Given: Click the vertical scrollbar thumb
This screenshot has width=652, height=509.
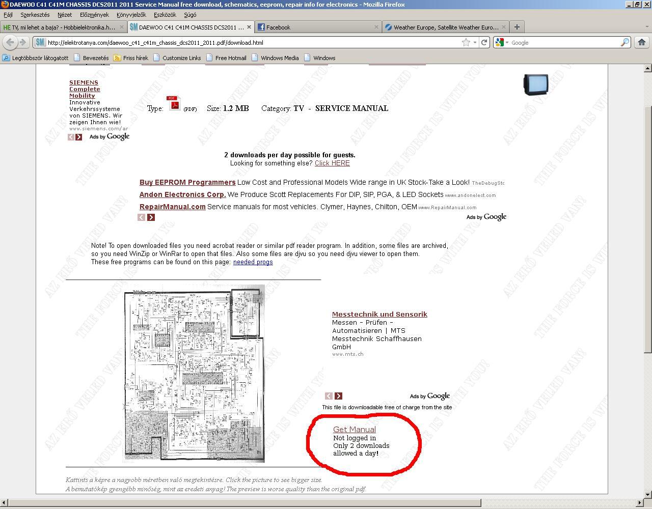Looking at the screenshot, I should point(648,229).
